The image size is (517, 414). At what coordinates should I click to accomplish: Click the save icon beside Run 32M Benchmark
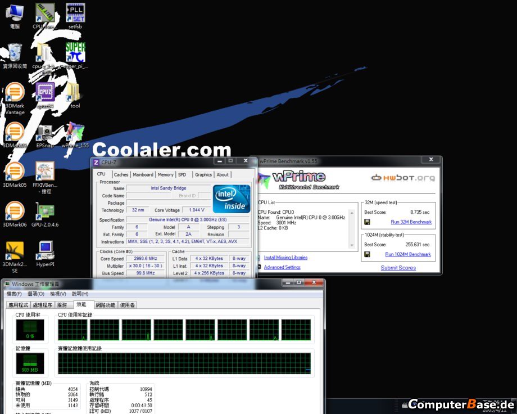(368, 222)
